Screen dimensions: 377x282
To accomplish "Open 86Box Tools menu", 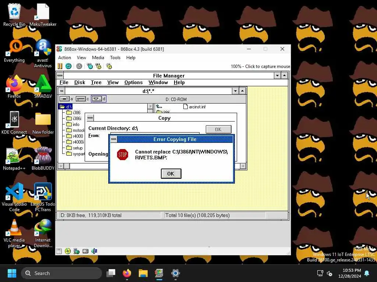I will 115,58.
